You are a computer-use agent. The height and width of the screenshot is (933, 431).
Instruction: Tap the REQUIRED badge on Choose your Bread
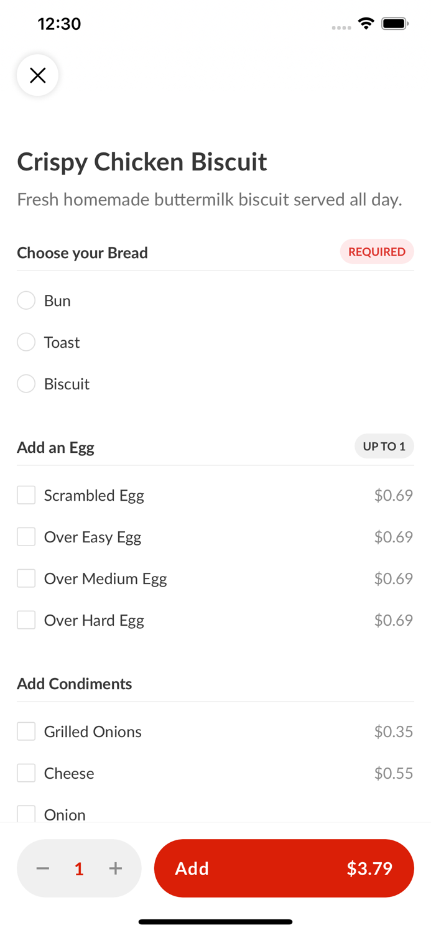pyautogui.click(x=377, y=251)
